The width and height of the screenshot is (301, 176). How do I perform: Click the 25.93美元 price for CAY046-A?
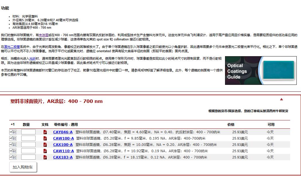click(240, 132)
